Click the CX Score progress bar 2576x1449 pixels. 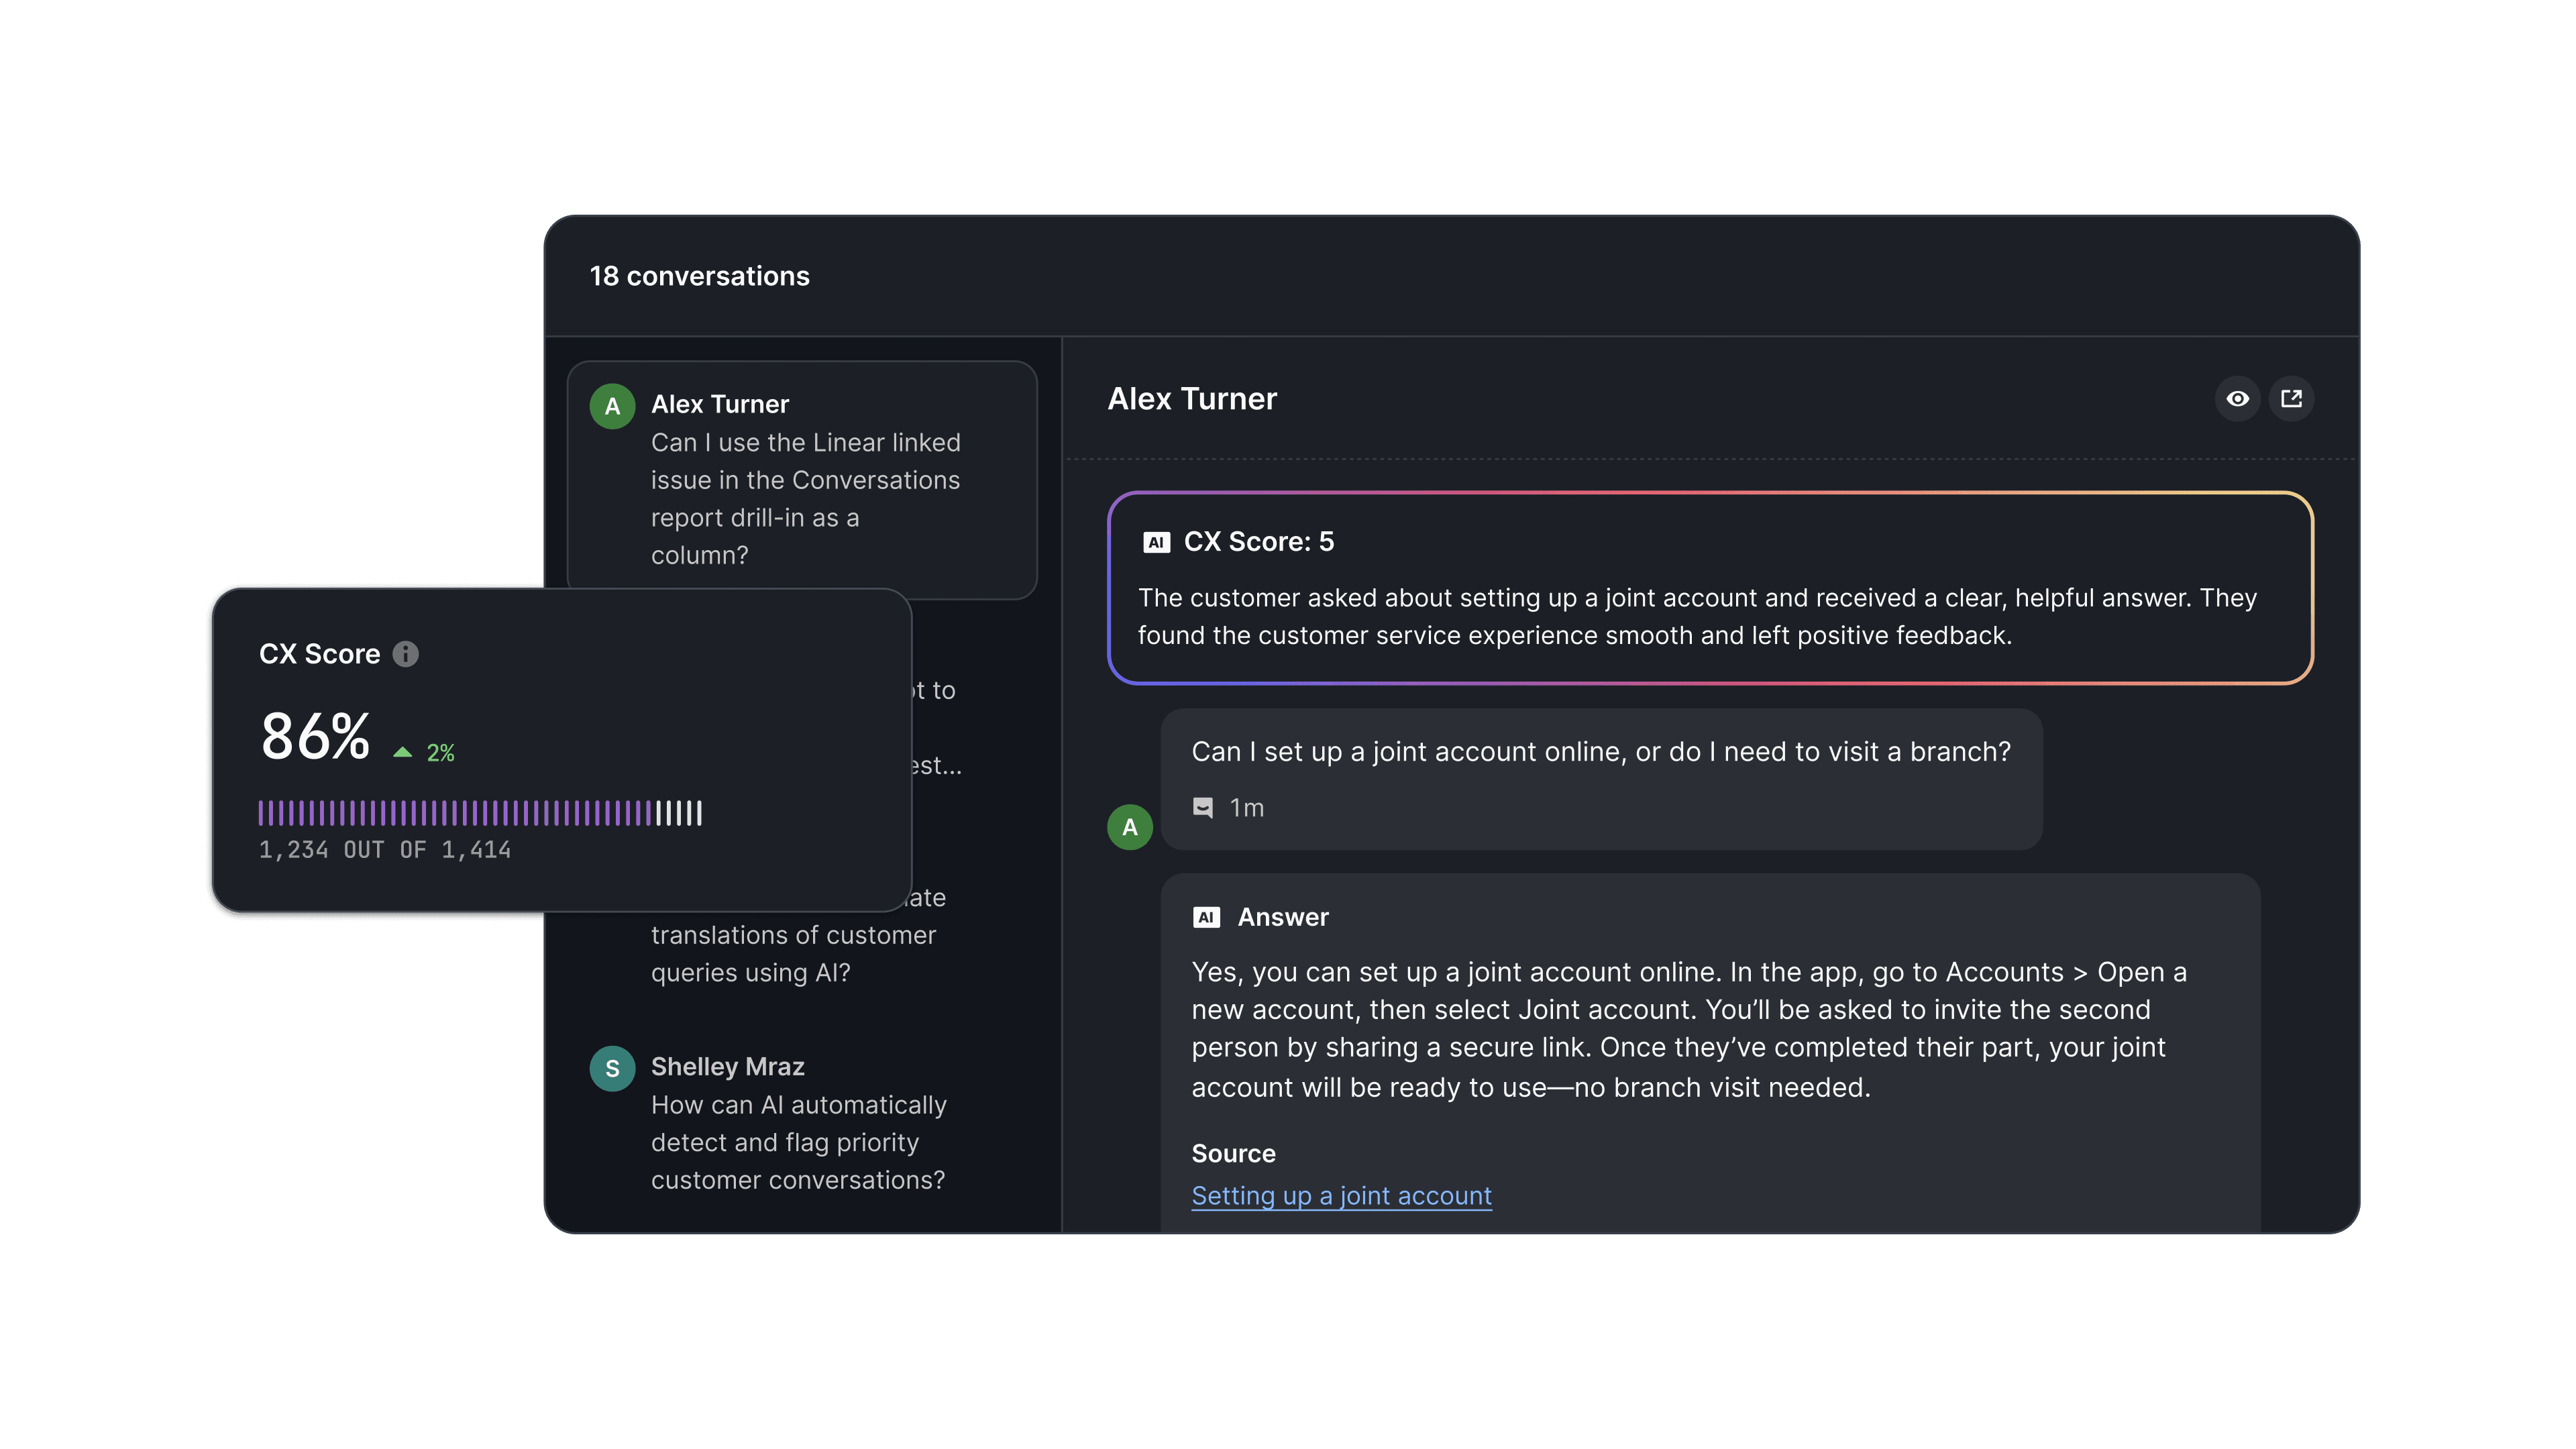point(480,813)
